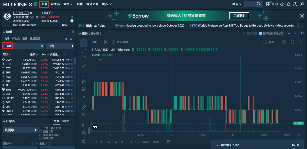
Task: Open the handshake affiliate icon
Action: [x=282, y=4]
